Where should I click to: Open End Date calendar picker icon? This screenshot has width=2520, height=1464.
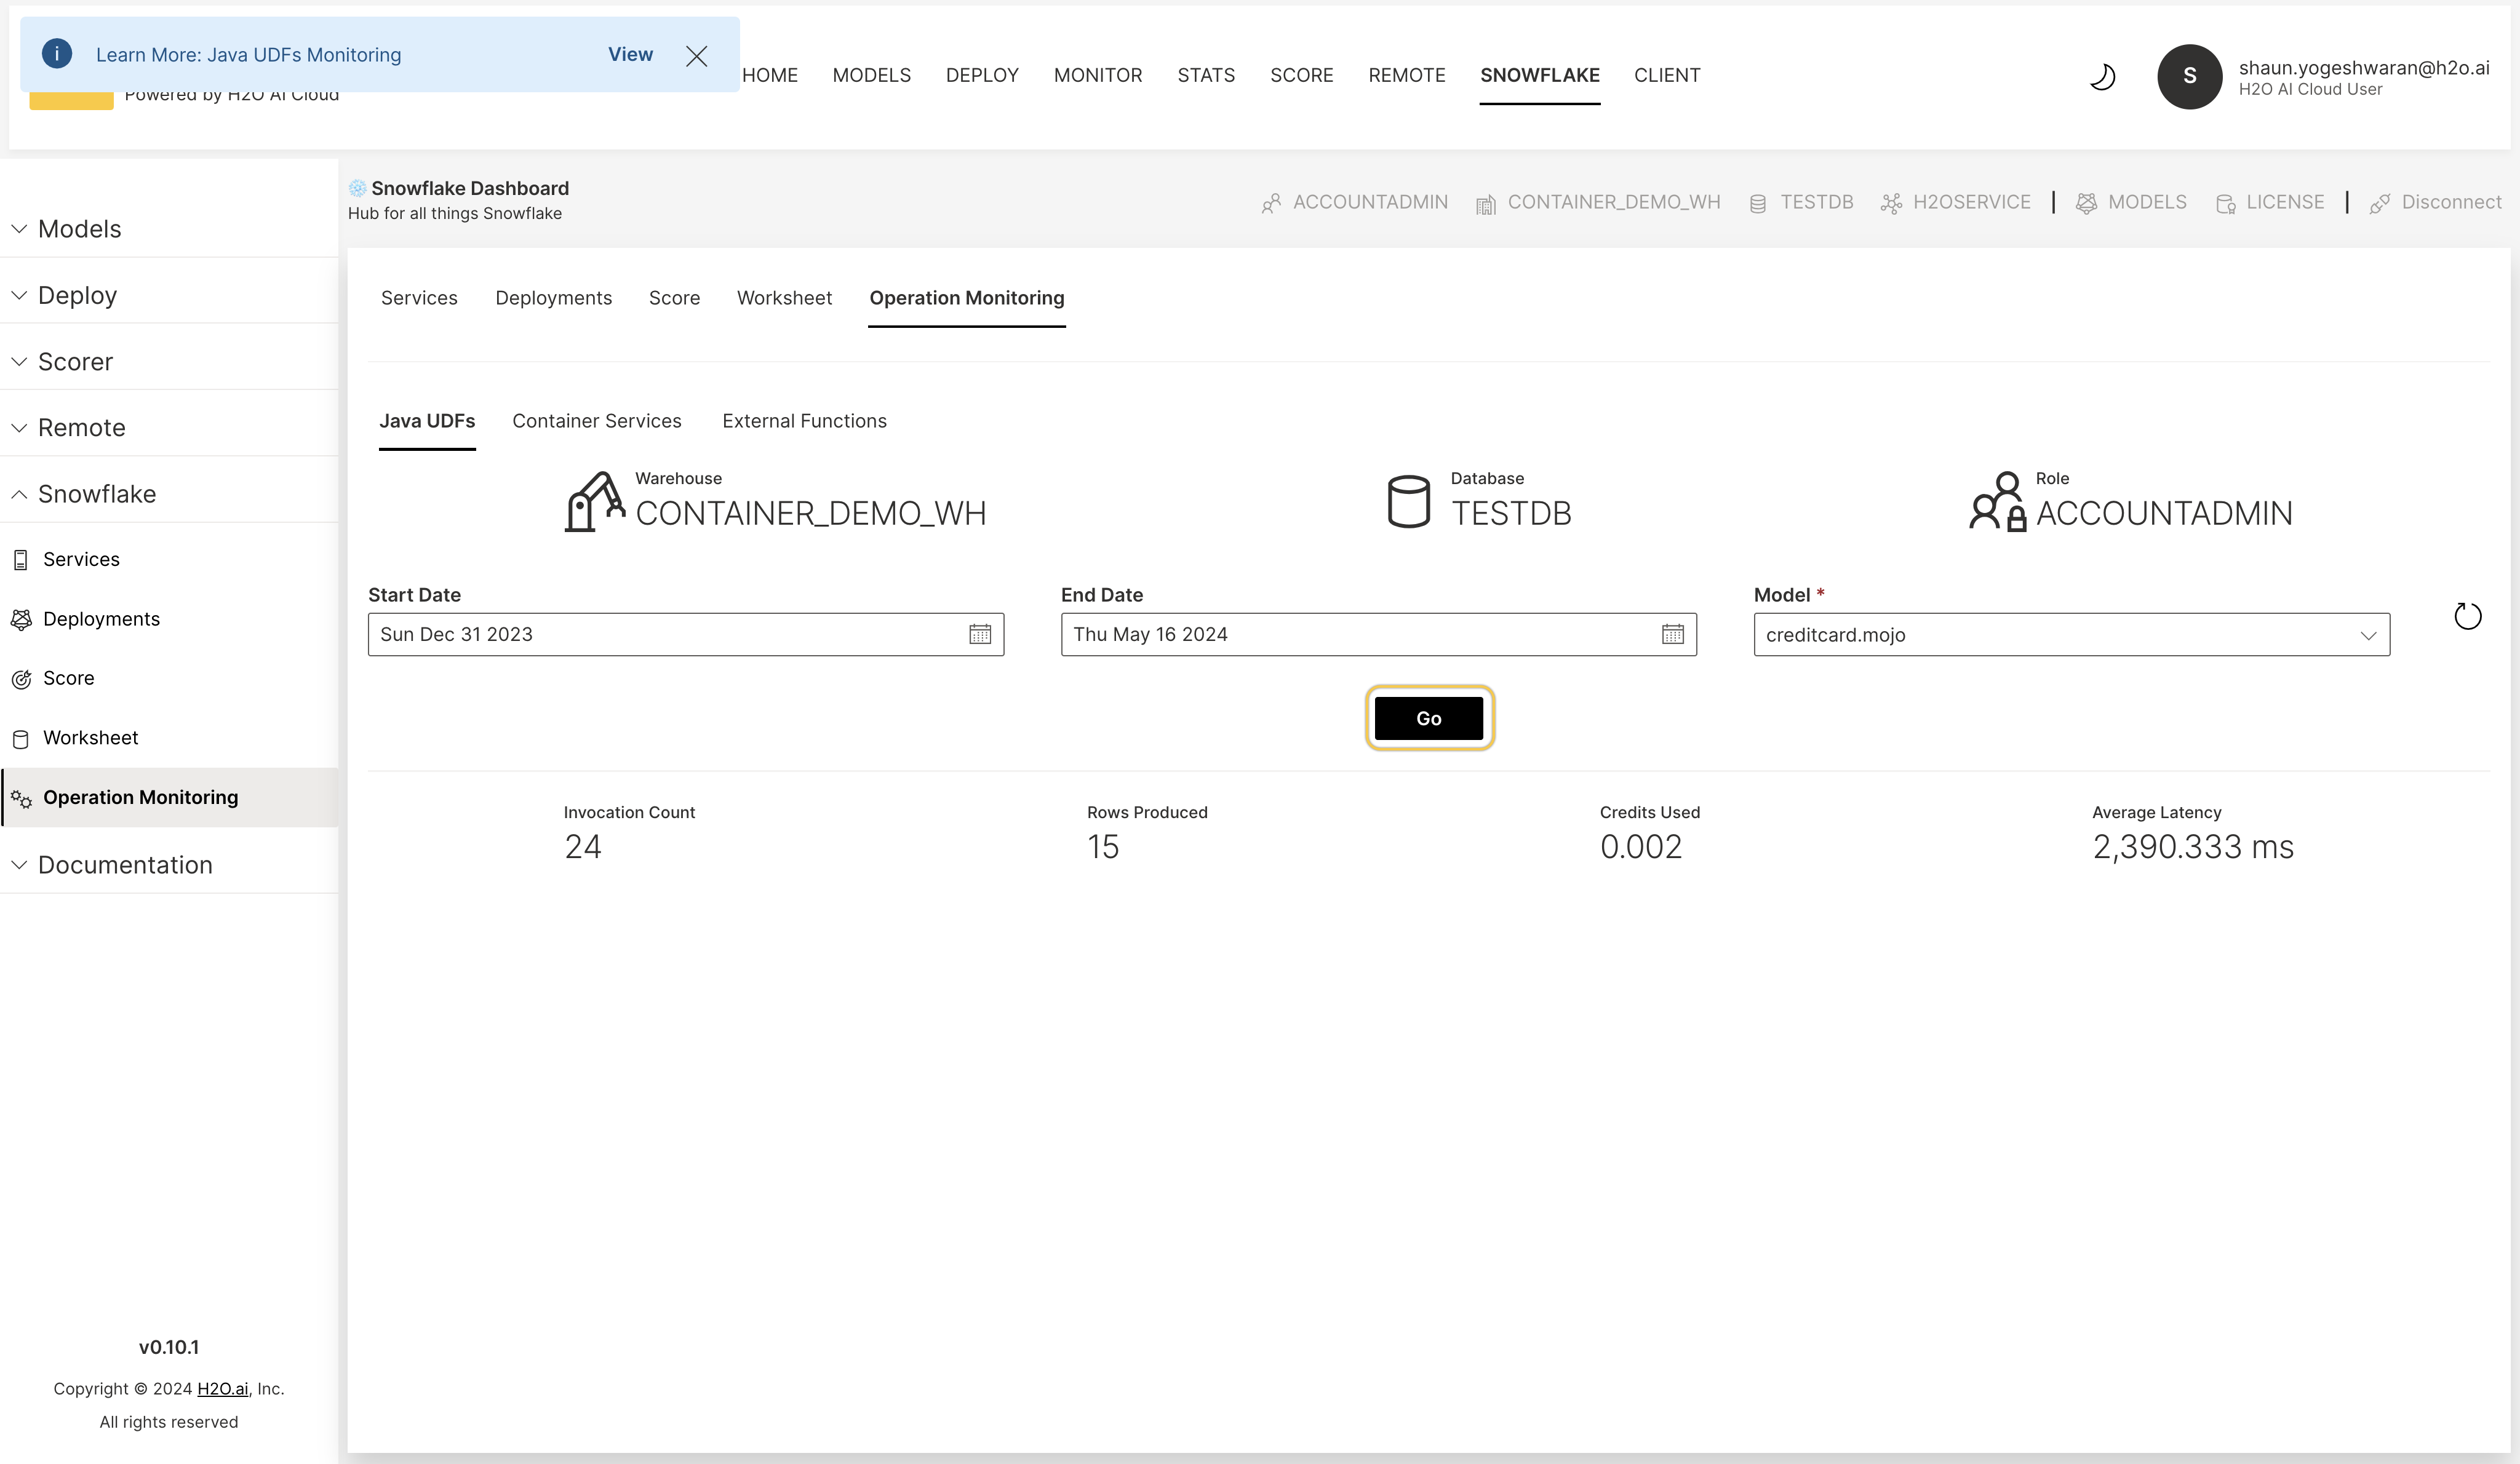[1672, 634]
